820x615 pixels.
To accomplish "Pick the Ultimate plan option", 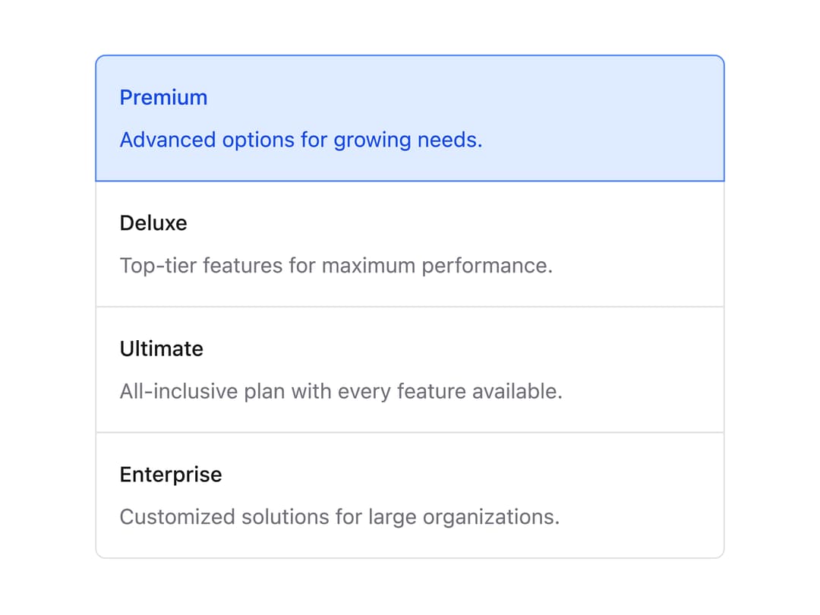I will pos(410,370).
